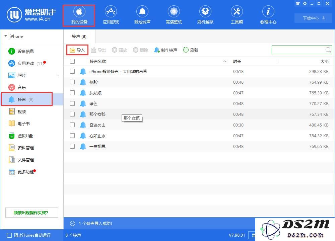Open the 我的设备 (My Device) section
The image size is (335, 241).
pyautogui.click(x=79, y=15)
